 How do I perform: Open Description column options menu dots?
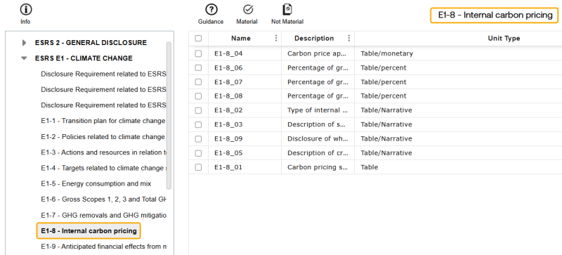coord(348,38)
